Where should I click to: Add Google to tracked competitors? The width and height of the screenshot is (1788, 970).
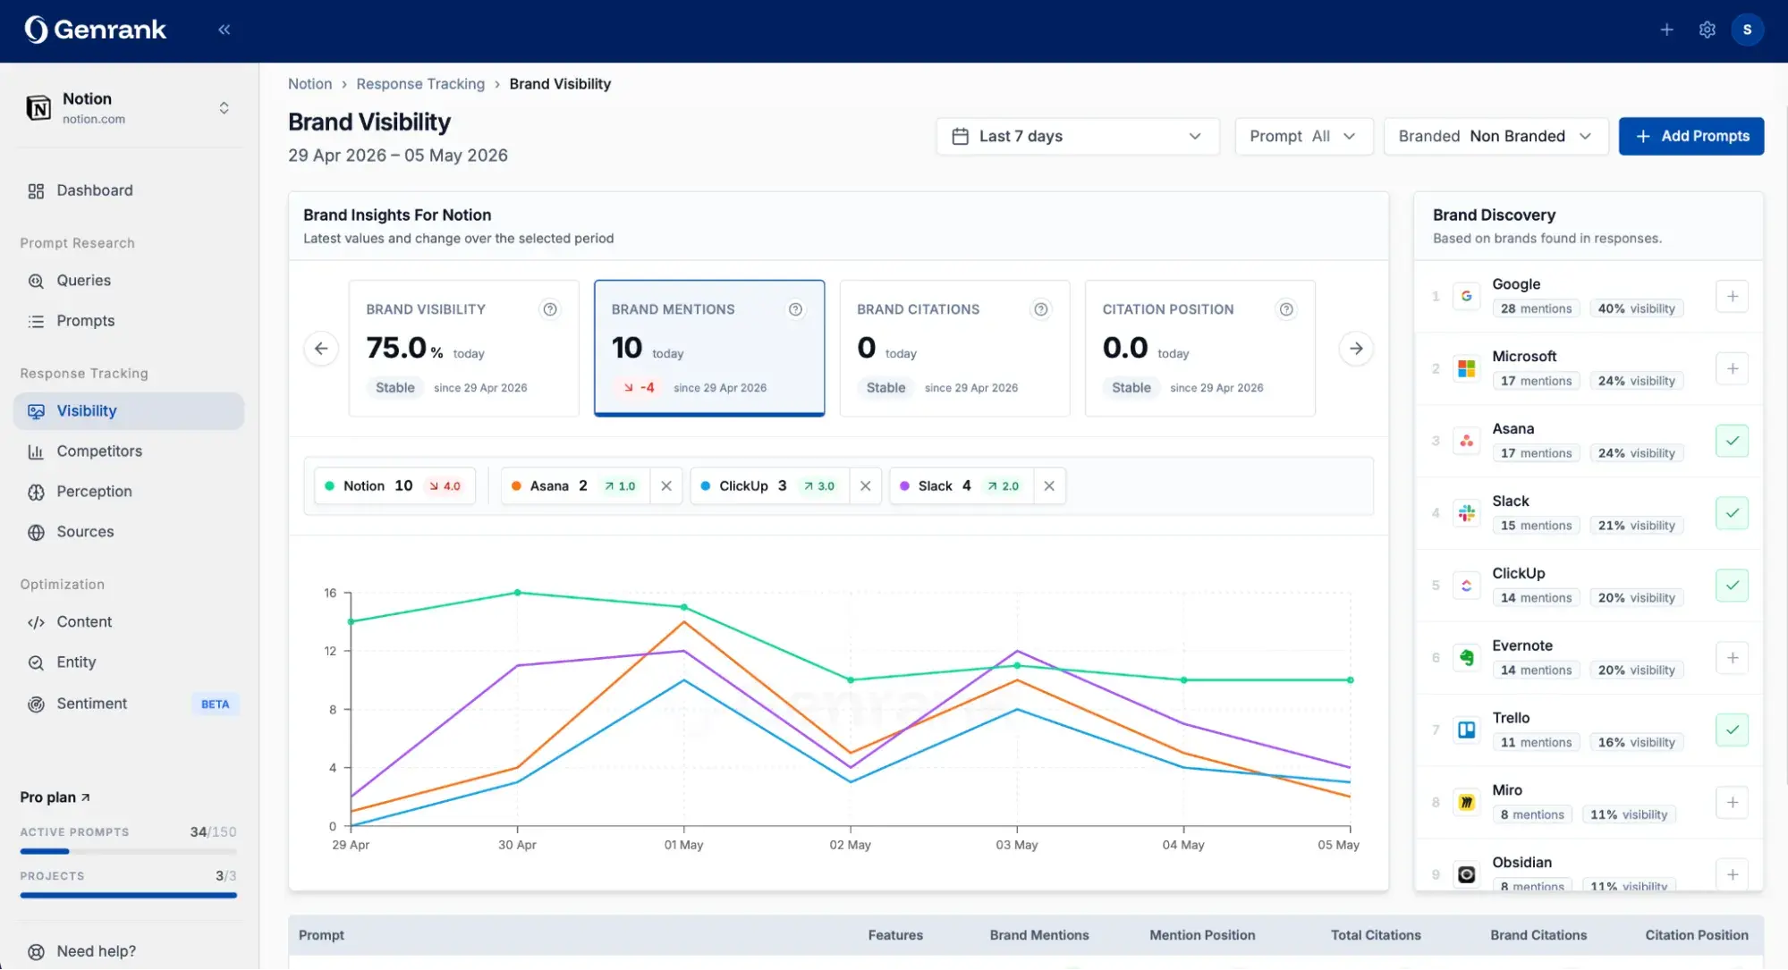(1733, 297)
